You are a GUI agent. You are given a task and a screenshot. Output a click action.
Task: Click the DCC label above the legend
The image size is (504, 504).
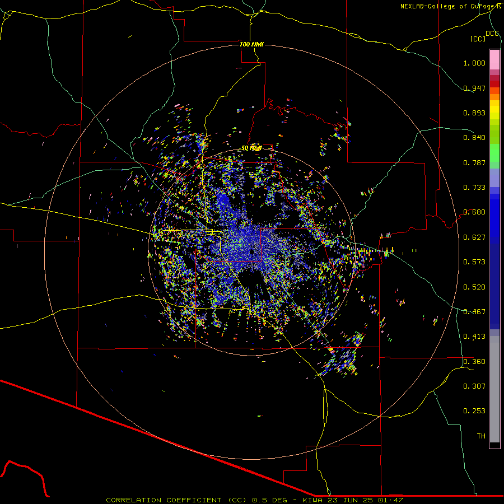[492, 34]
